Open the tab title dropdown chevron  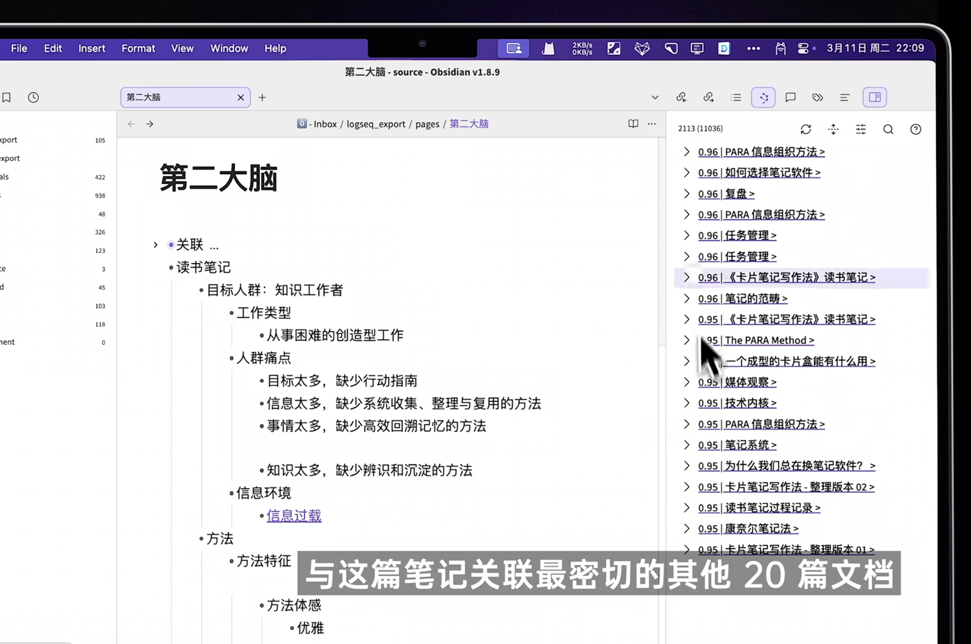click(x=655, y=98)
